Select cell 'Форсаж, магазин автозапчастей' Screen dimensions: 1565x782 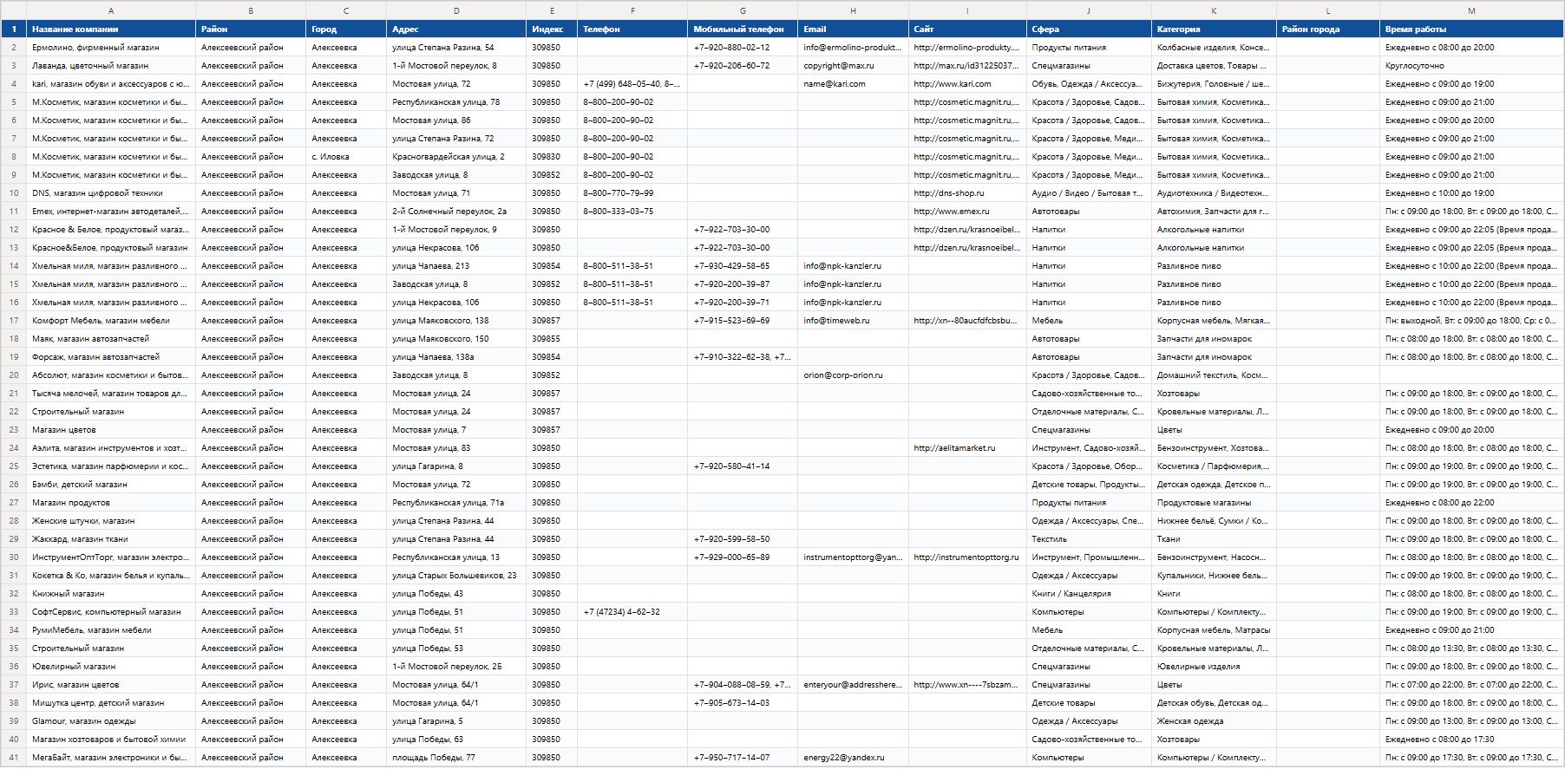111,357
